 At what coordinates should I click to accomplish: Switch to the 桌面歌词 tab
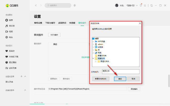pos(62,23)
